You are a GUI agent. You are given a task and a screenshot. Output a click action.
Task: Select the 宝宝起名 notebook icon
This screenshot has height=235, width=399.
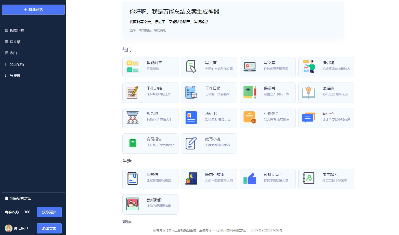coord(308,178)
